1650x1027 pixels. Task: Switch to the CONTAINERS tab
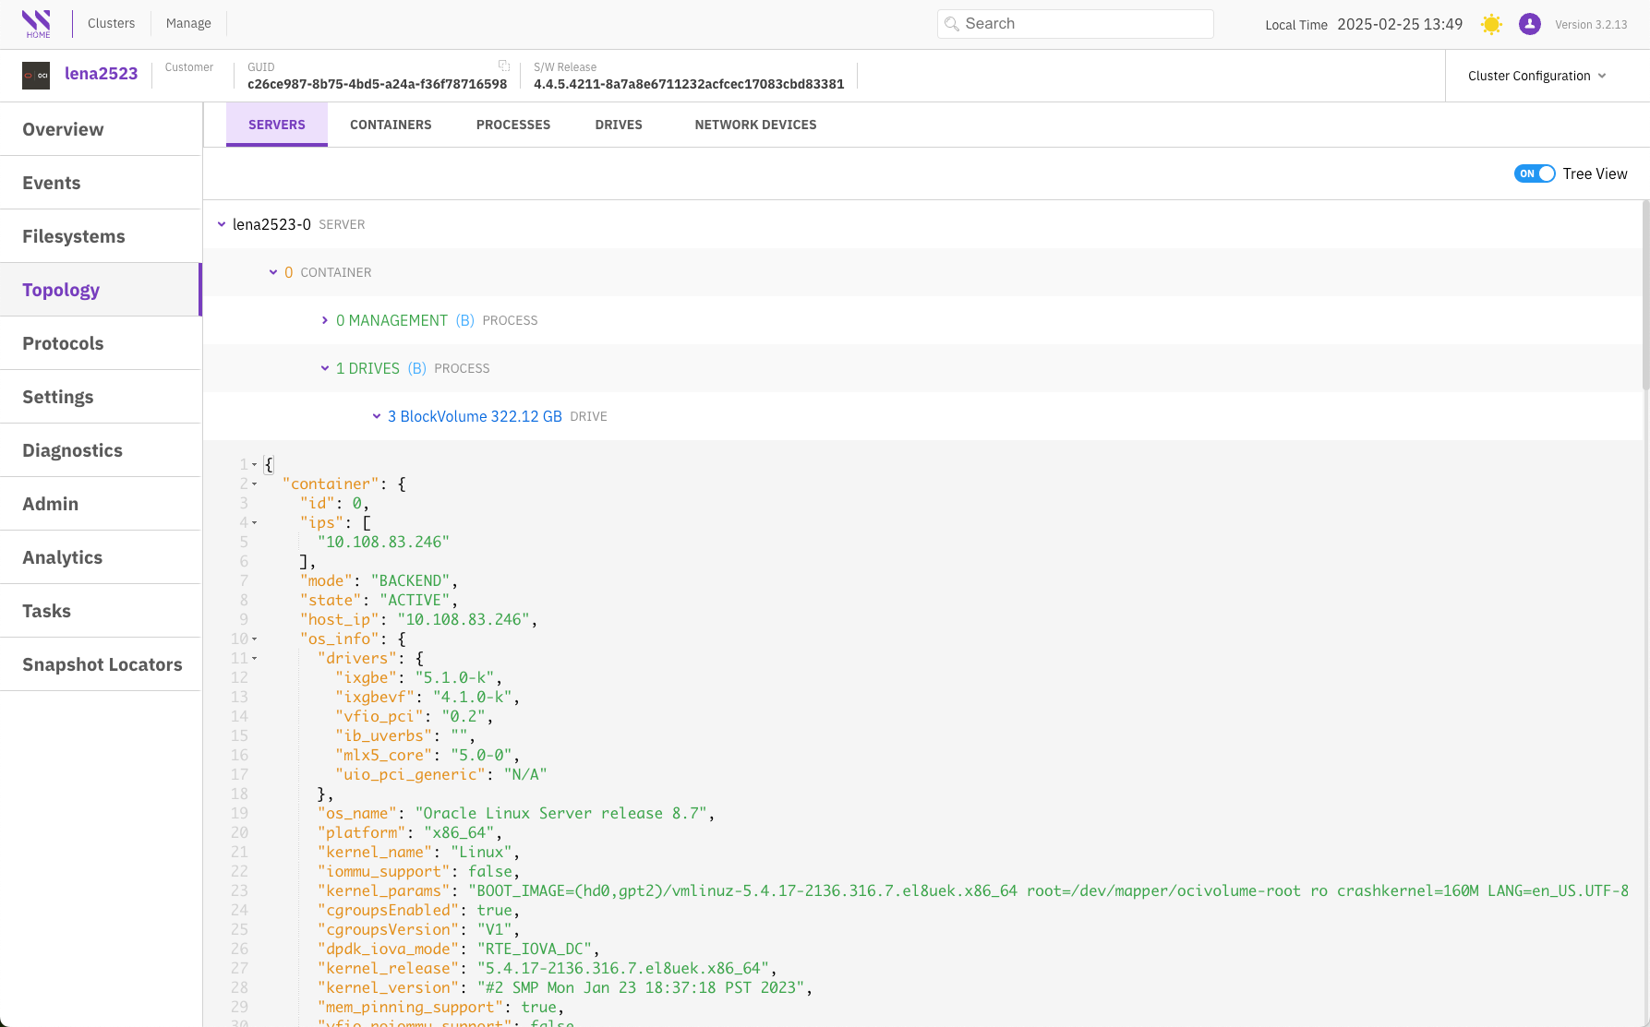(391, 125)
